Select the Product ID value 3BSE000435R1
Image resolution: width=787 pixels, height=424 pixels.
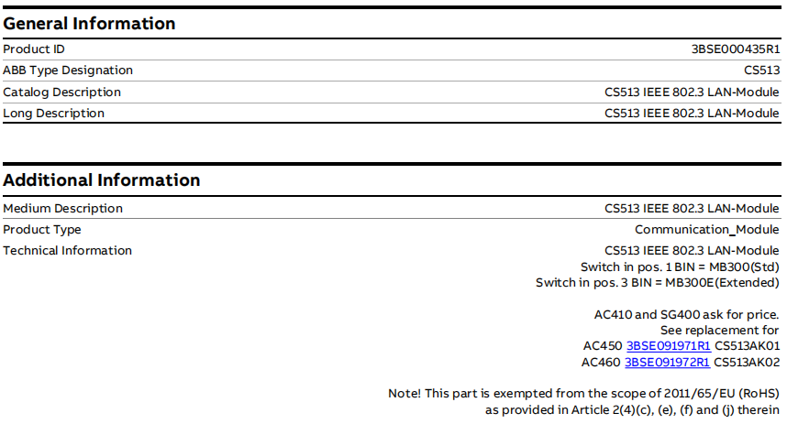pyautogui.click(x=735, y=49)
